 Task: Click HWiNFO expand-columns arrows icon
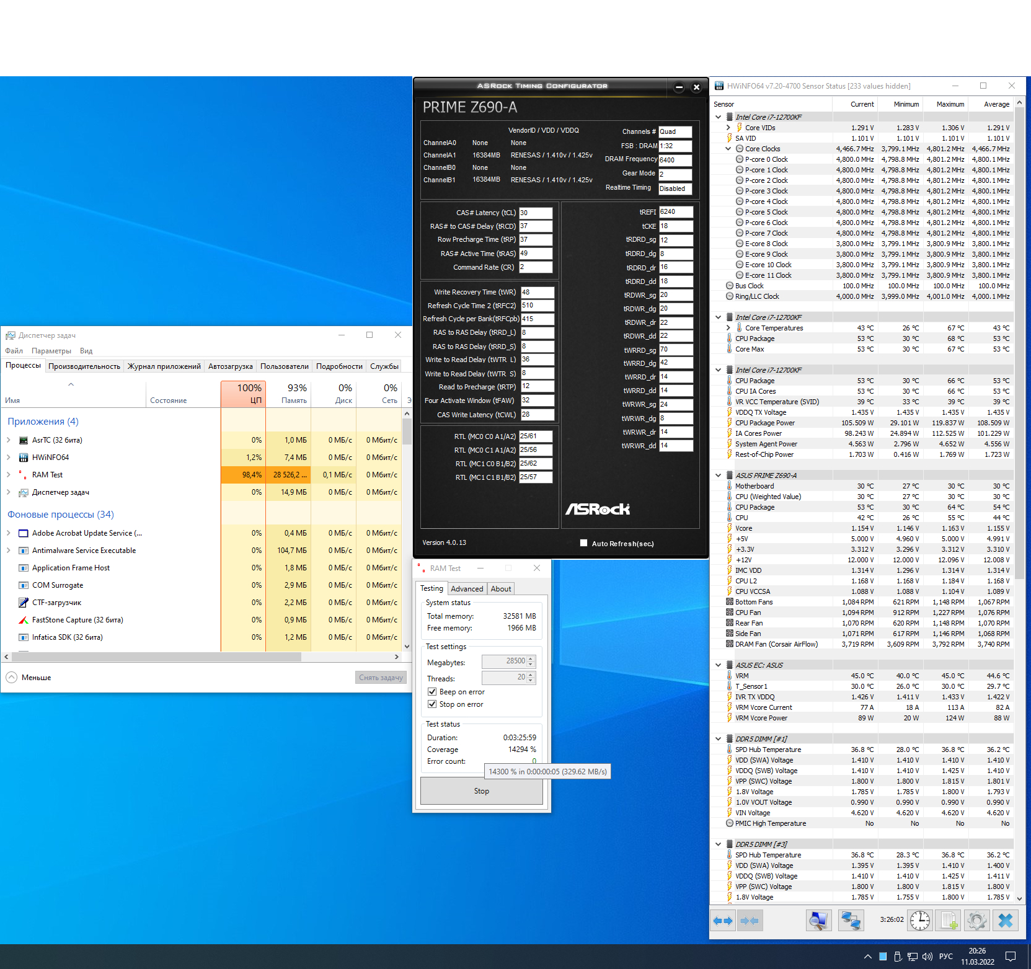(723, 921)
